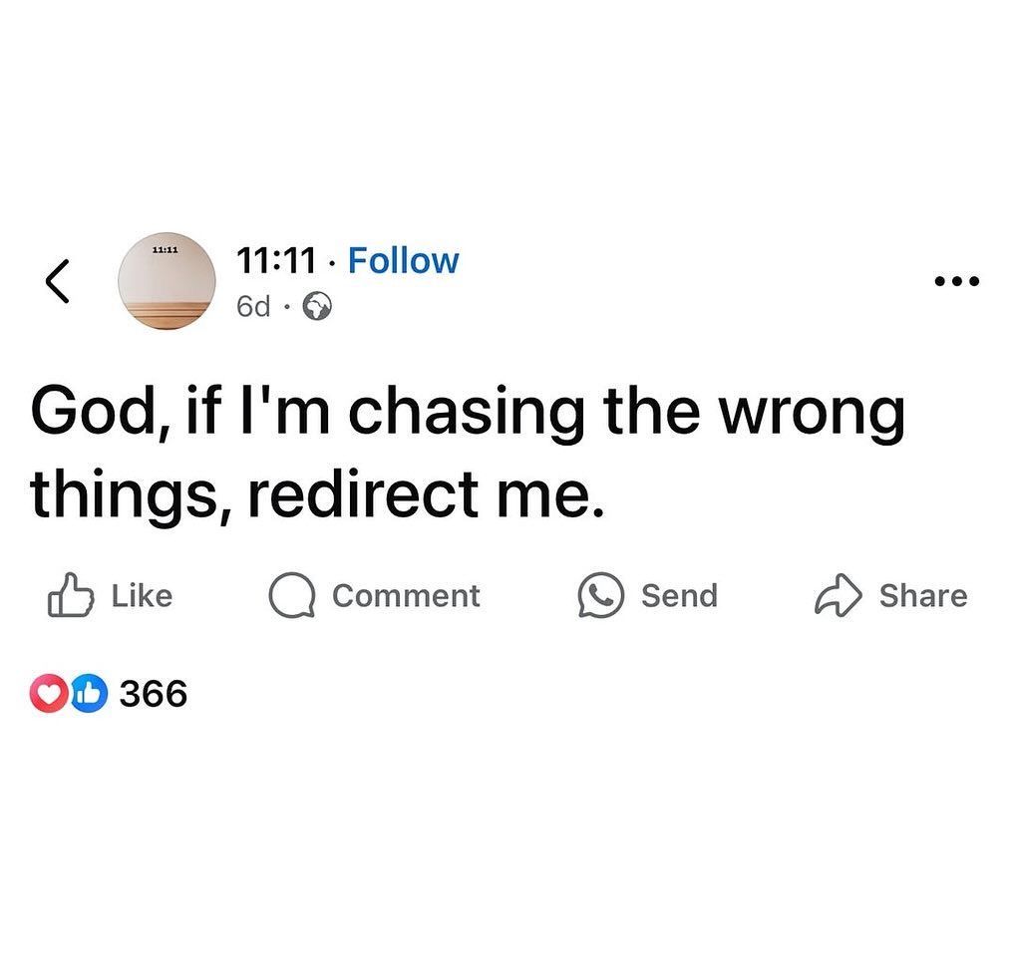This screenshot has width=1016, height=959.
Task: Click the globe public audience icon
Action: 317,307
